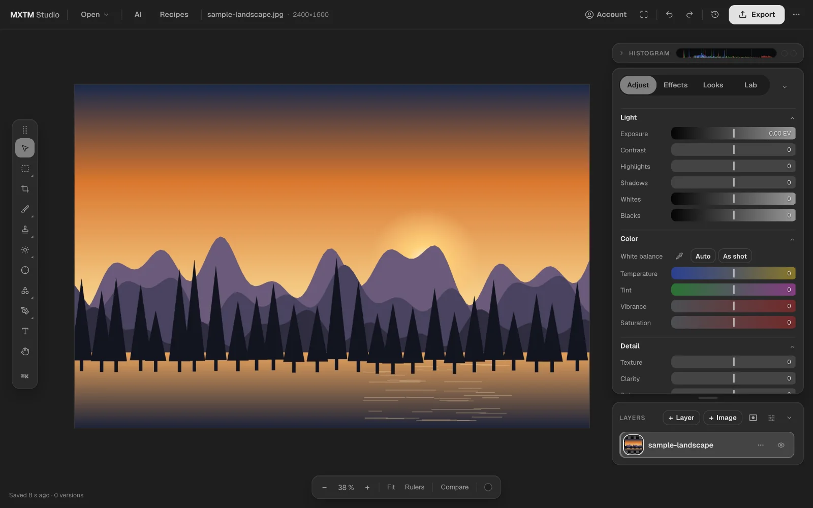Open the Open dropdown menu
The image size is (813, 508).
coord(95,14)
